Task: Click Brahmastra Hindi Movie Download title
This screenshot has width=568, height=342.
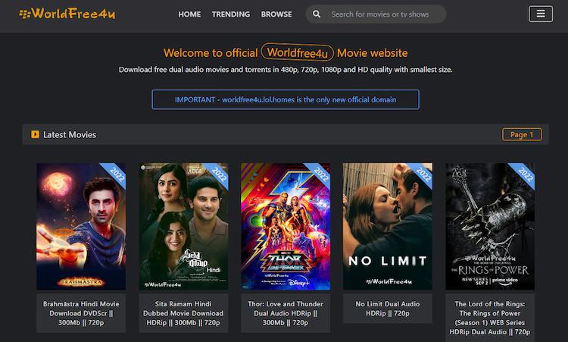Action: [81, 312]
